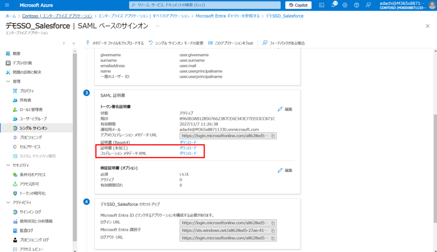The width and height of the screenshot is (437, 252).
Task: Click the Azure search box
Action: tap(205, 5)
